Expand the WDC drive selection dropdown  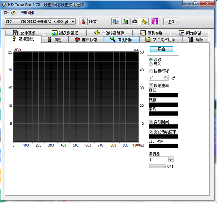click(x=73, y=22)
